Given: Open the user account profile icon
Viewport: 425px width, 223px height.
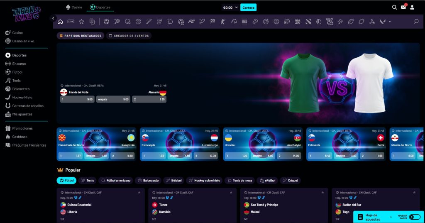Looking at the screenshot, I should coord(412,7).
